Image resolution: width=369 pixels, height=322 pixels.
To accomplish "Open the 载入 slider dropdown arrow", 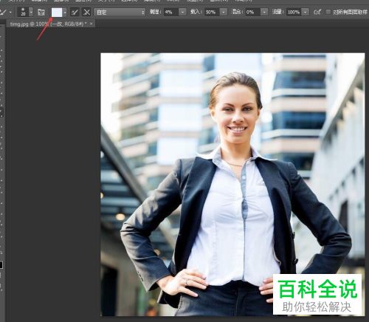I will (x=224, y=12).
